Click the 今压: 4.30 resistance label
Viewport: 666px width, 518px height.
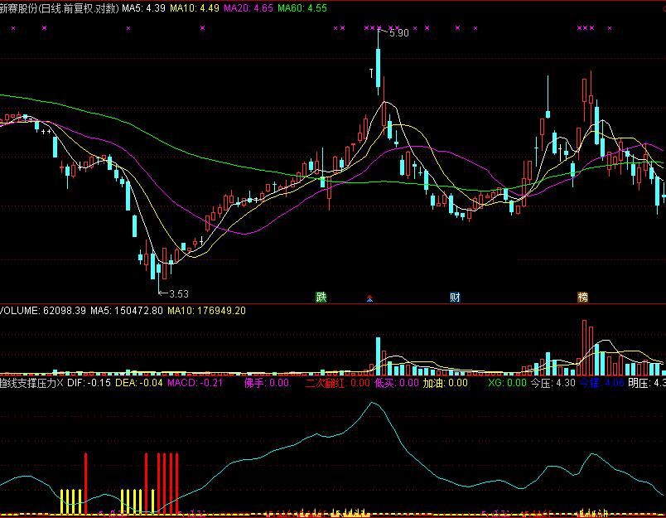pos(553,383)
